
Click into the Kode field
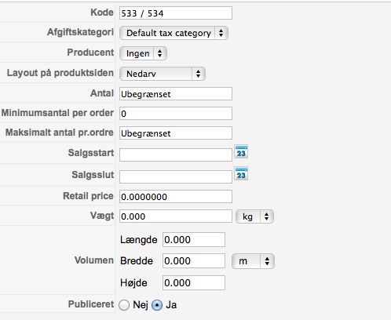tap(176, 13)
